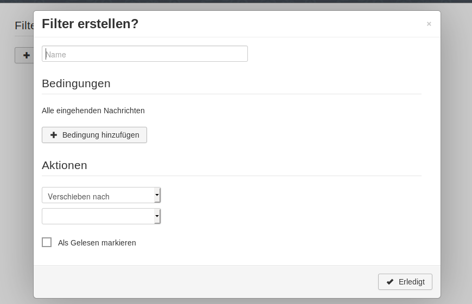Confirm the filter with Erledigt button

pos(405,282)
